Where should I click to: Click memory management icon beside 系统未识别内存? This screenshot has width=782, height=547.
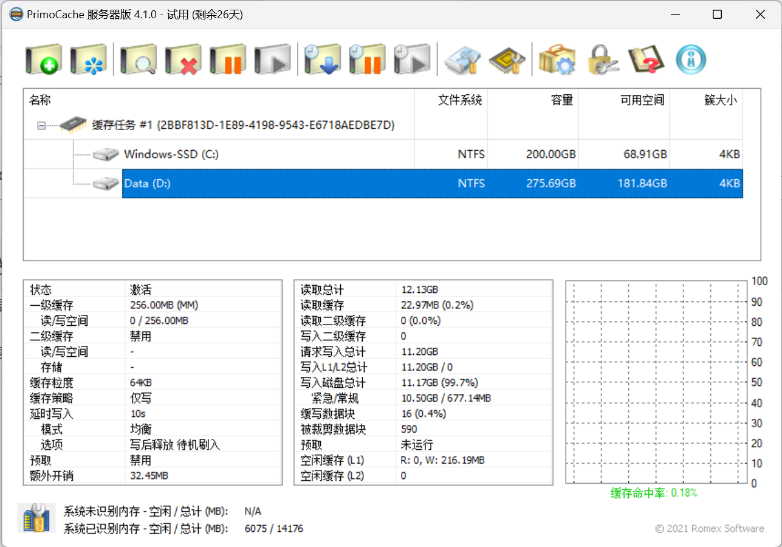36,518
